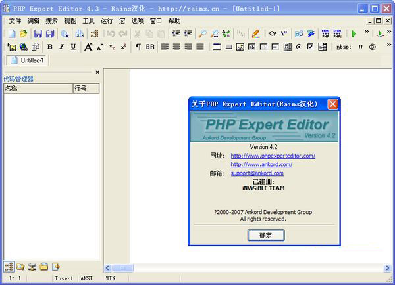This screenshot has height=285, width=395.
Task: Click the horizontal scrollbar right arrow
Action: pos(388,268)
